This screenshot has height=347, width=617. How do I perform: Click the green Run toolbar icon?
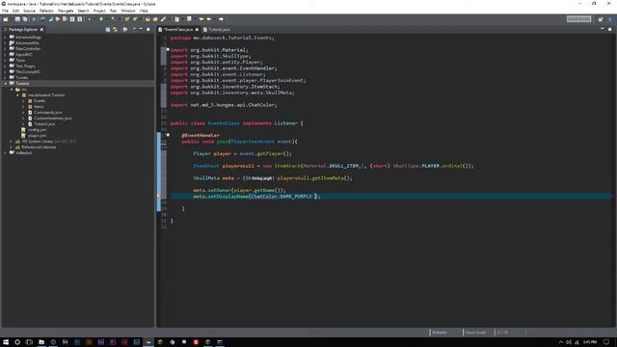[x=101, y=19]
